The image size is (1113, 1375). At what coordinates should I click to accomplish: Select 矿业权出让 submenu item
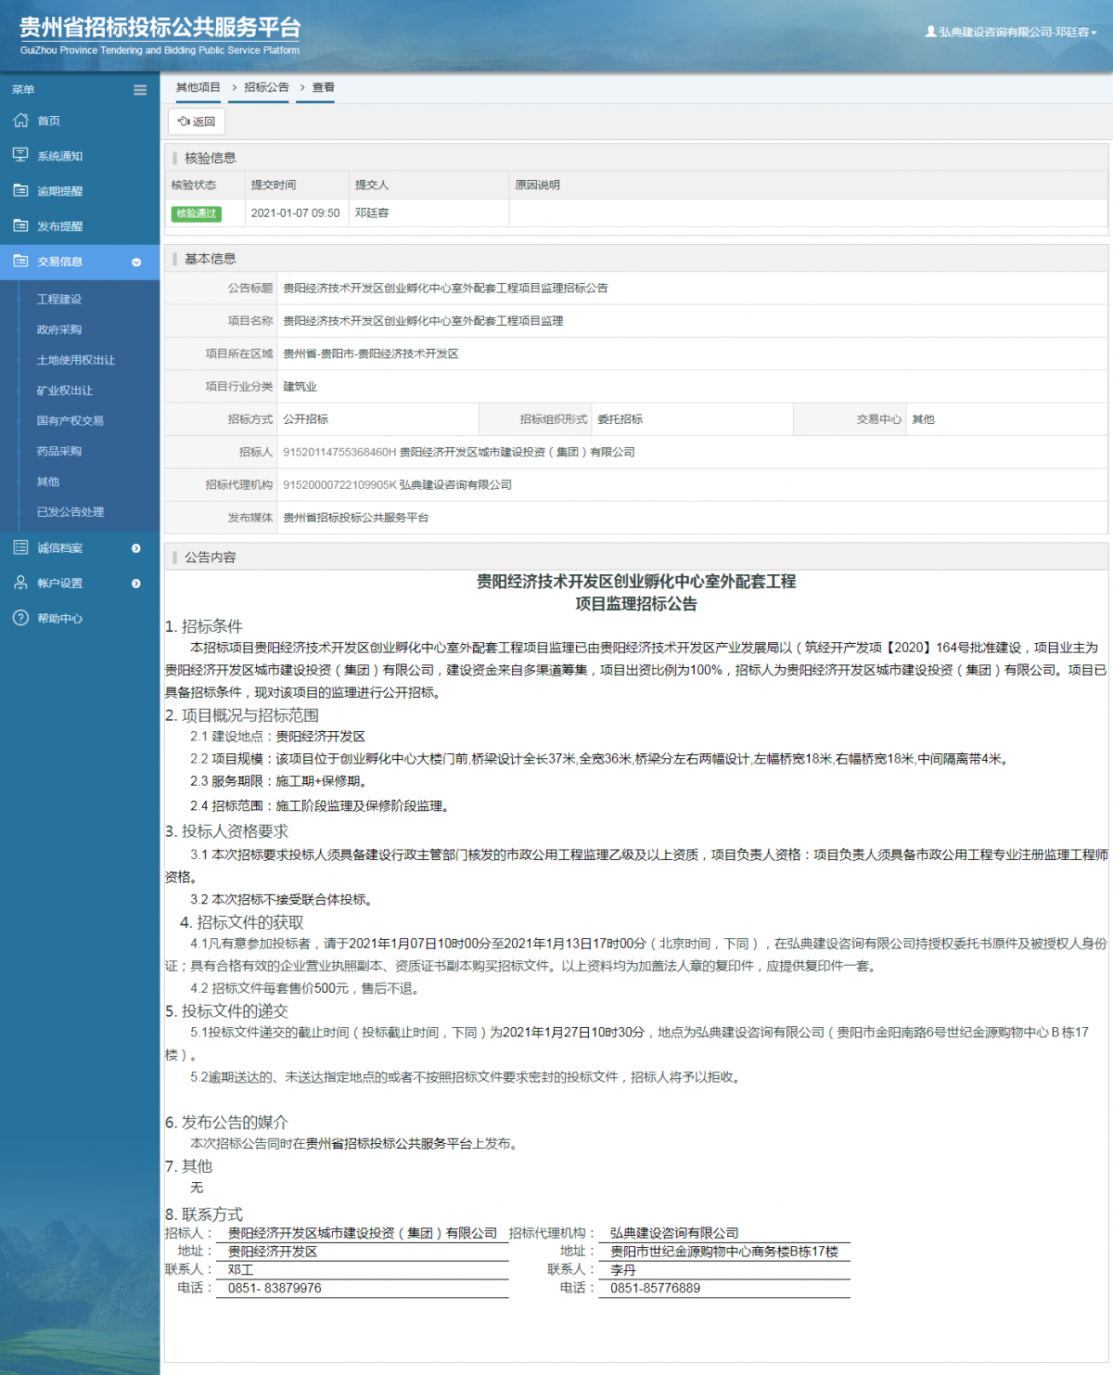point(65,391)
